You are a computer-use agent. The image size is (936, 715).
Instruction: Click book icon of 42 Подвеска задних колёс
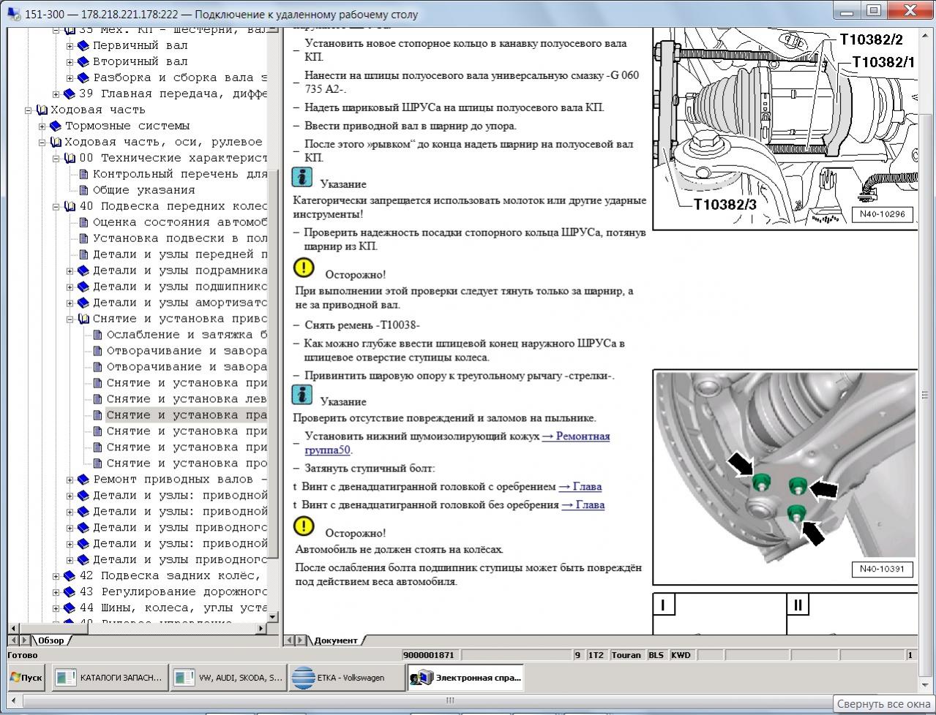pyautogui.click(x=69, y=576)
